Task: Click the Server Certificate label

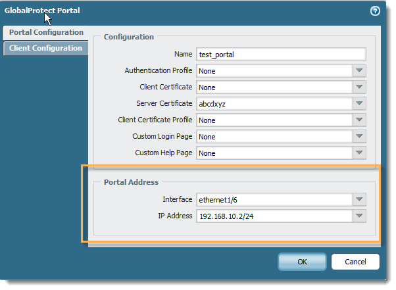Action: (x=164, y=103)
